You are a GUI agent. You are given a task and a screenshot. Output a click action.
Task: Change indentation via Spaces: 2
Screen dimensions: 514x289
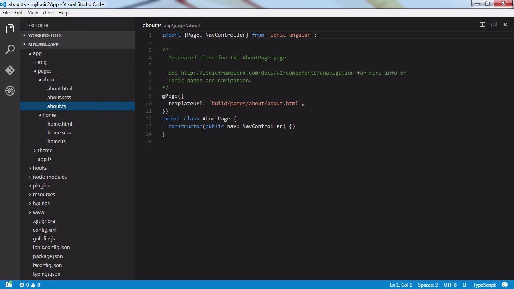[x=428, y=285]
